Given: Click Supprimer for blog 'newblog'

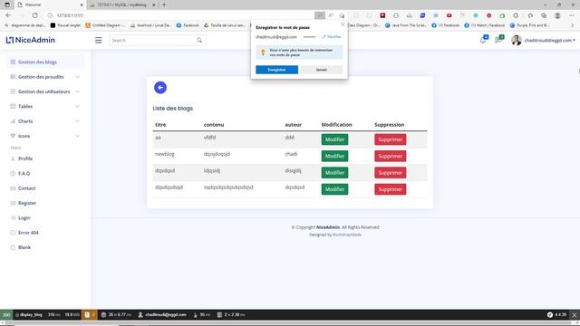Looking at the screenshot, I should [391, 156].
